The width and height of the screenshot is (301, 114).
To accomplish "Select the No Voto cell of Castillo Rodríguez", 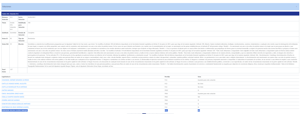I will click(200, 87).
